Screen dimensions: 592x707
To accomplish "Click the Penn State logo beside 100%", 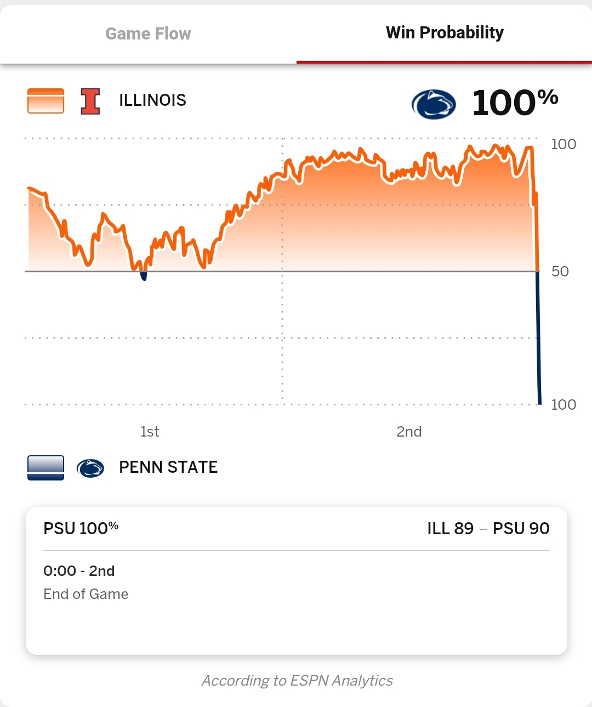I will pyautogui.click(x=434, y=104).
